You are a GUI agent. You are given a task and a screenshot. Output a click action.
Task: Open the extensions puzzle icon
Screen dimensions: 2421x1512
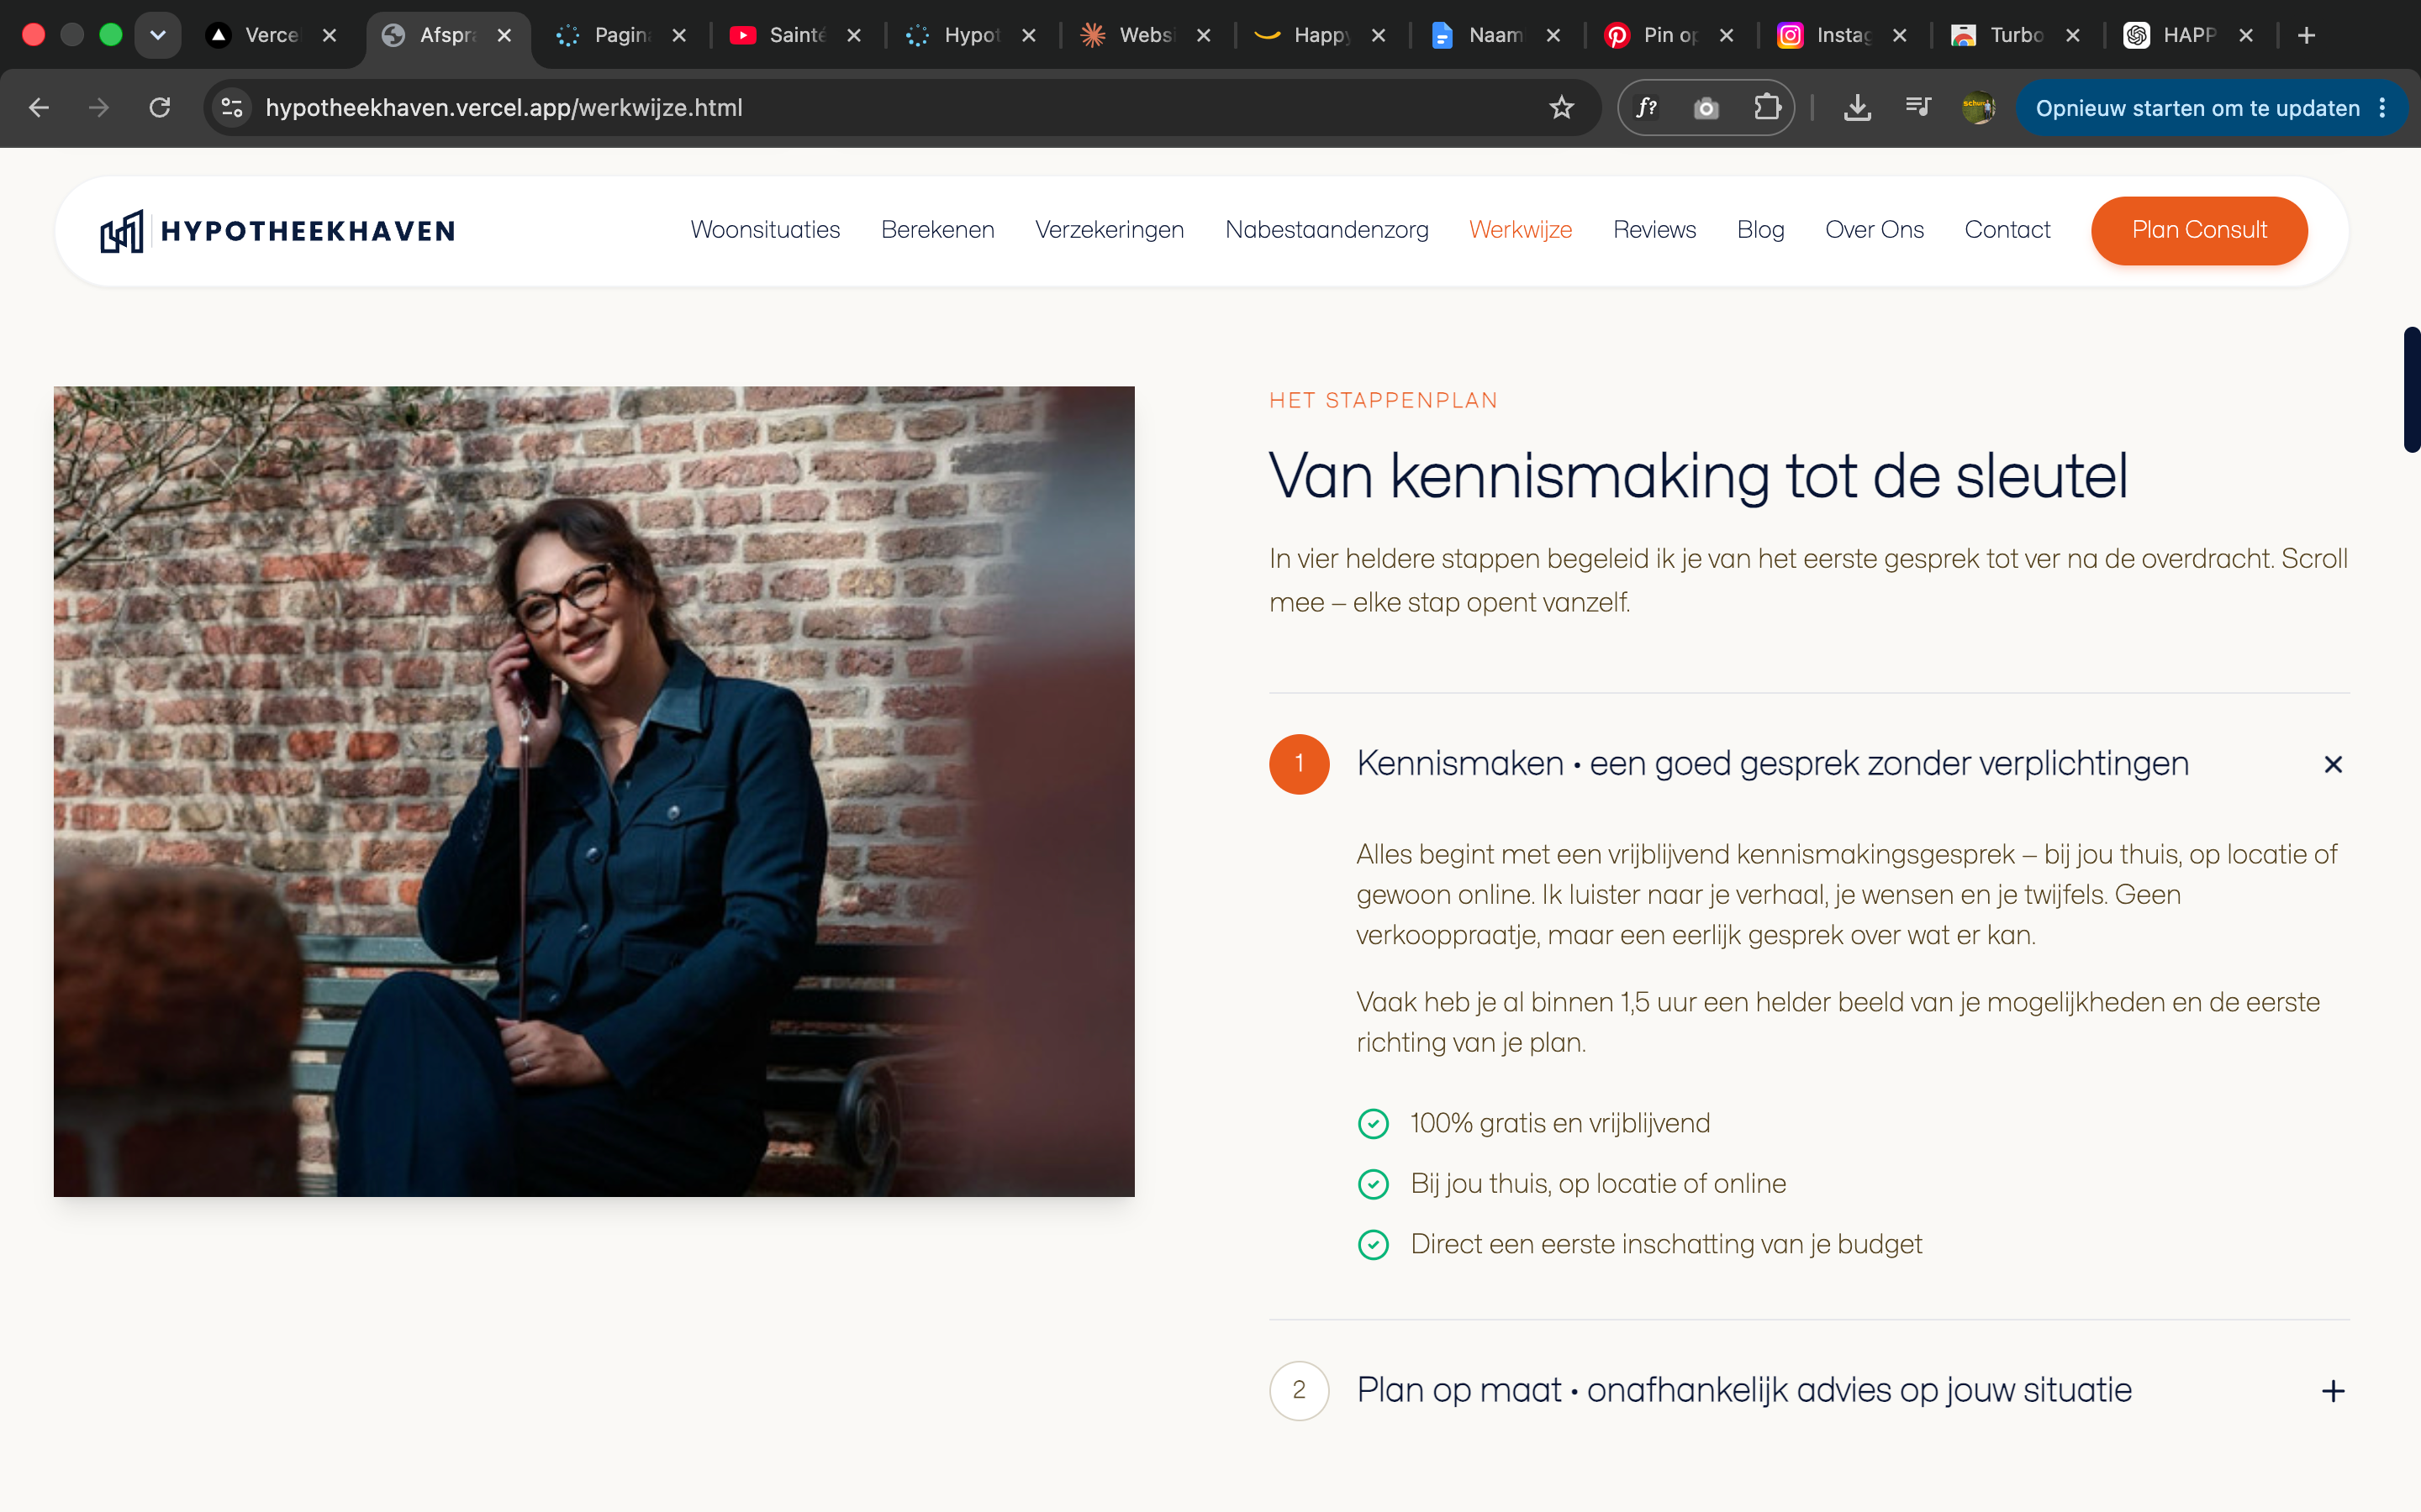coord(1767,107)
